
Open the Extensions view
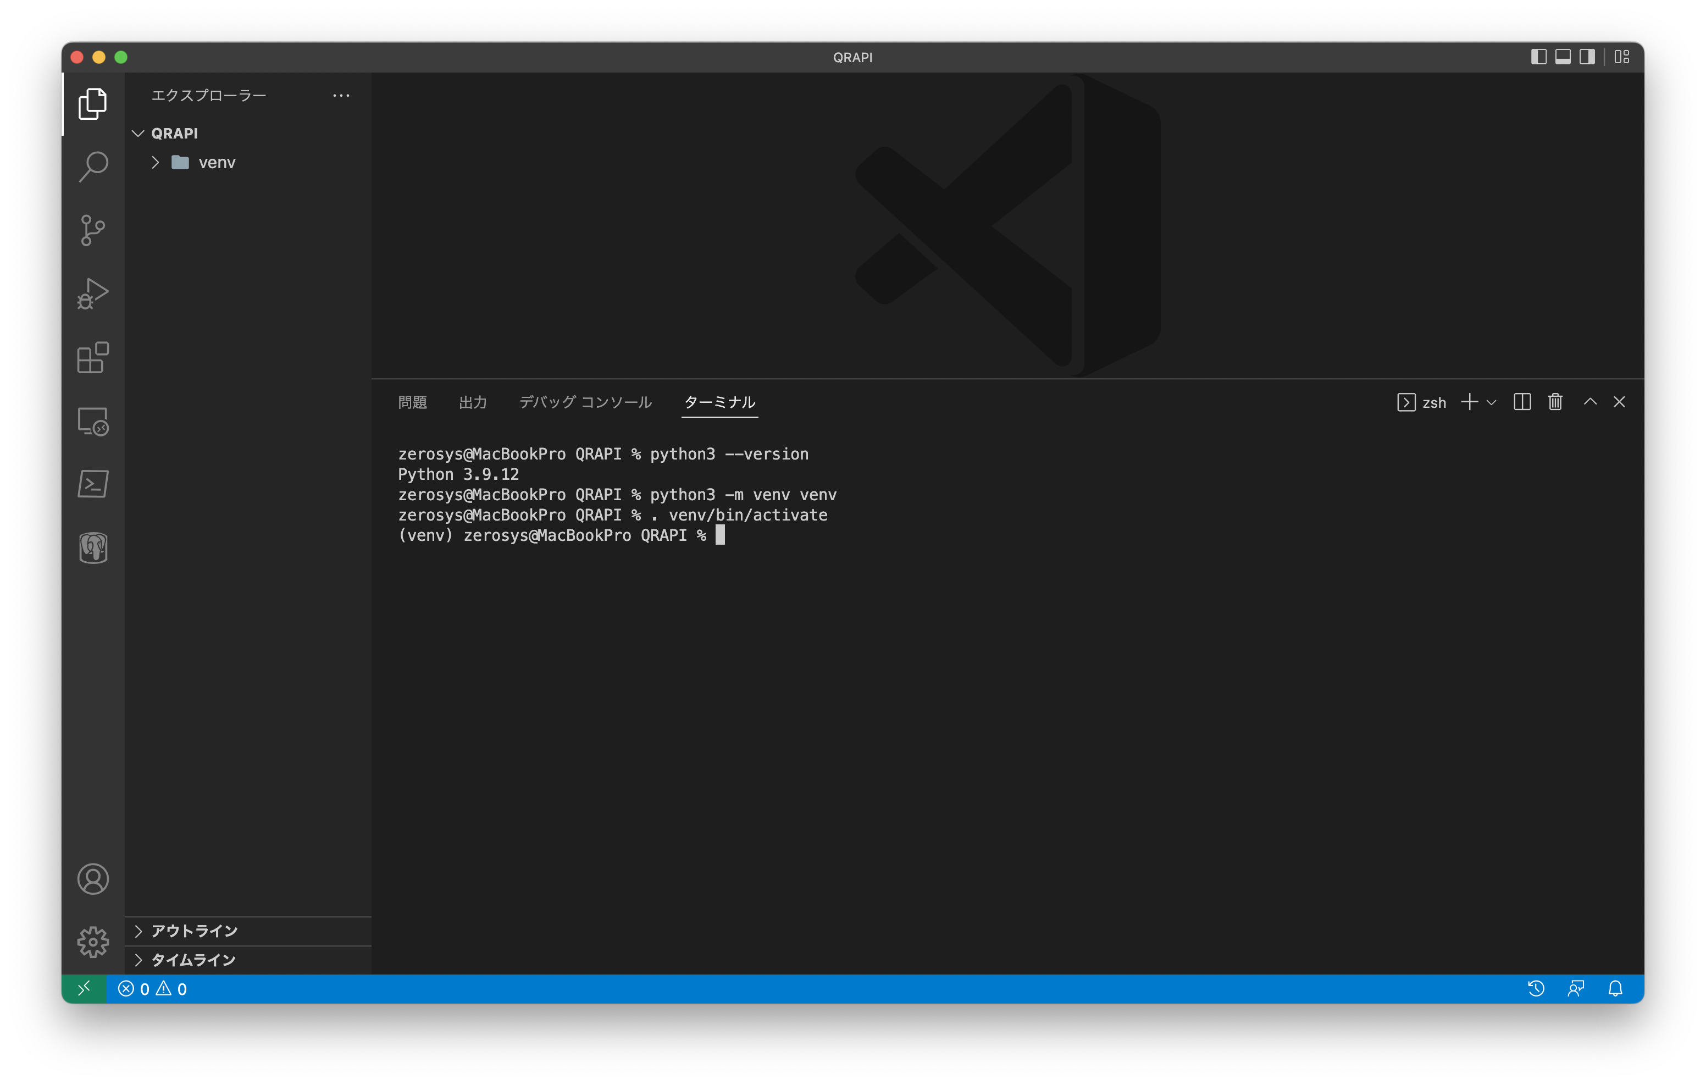93,357
